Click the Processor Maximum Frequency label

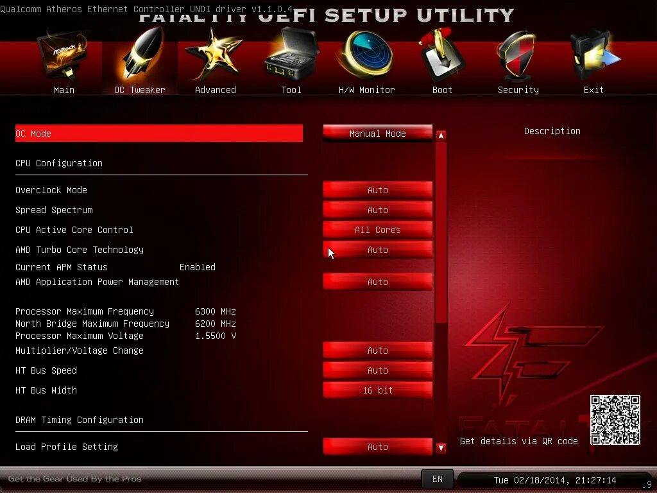(x=85, y=311)
